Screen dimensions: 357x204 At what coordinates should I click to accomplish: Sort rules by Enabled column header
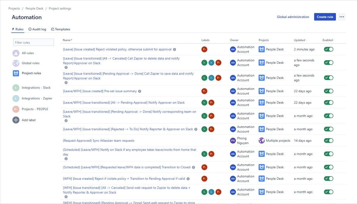pos(328,40)
